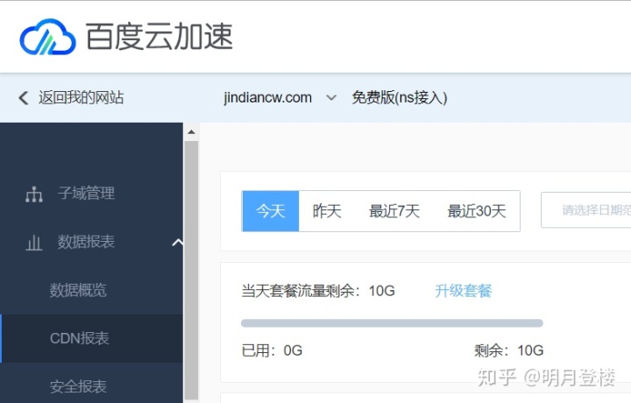Click the 升级套餐 link
Image resolution: width=631 pixels, height=403 pixels.
click(x=464, y=290)
